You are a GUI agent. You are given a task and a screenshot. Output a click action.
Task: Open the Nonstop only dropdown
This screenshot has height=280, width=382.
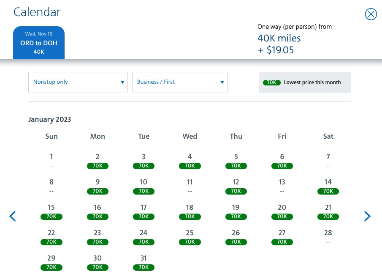pyautogui.click(x=78, y=82)
